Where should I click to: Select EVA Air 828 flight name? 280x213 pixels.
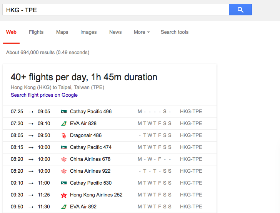83,124
